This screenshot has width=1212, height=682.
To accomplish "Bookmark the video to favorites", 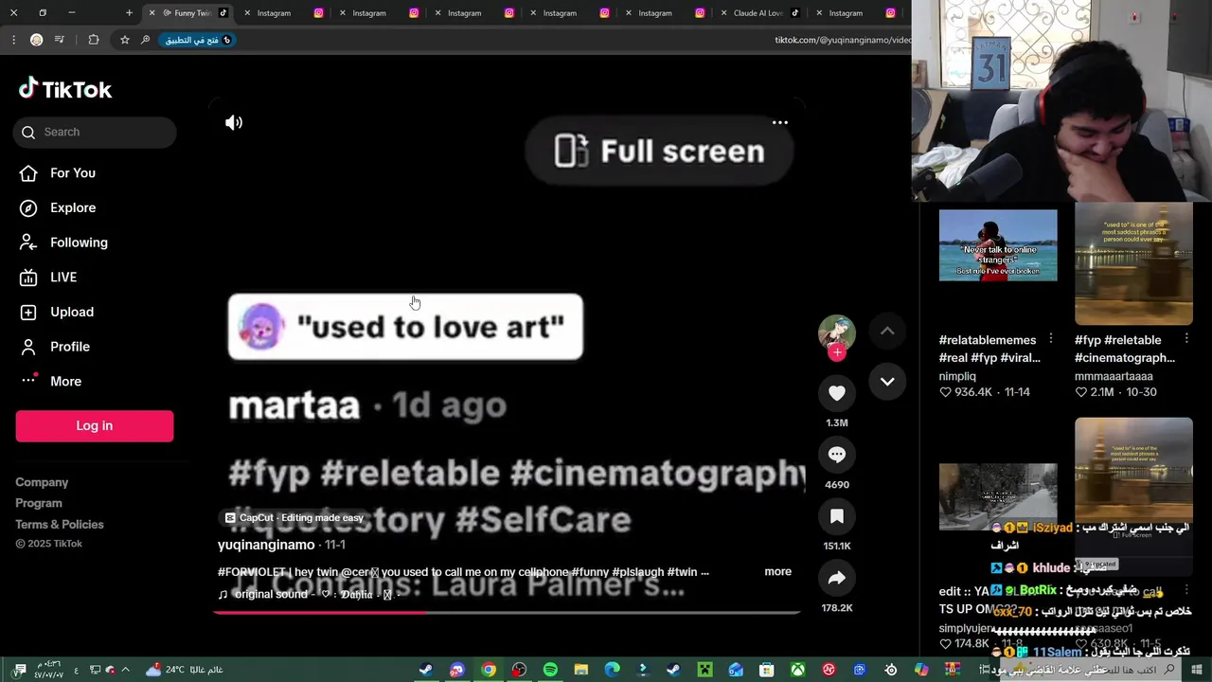I will (x=837, y=516).
